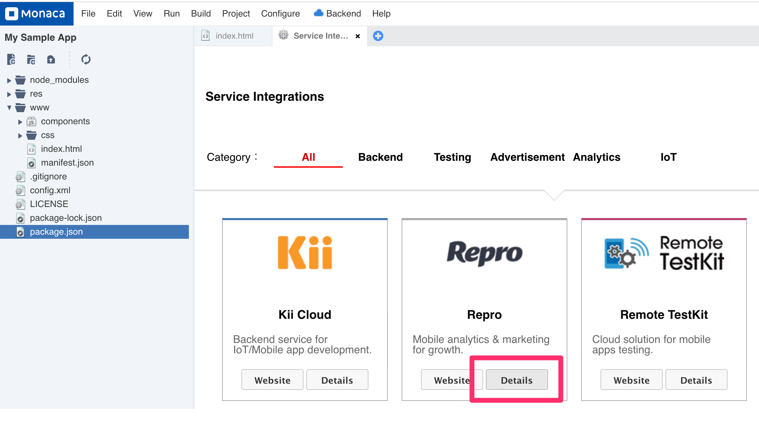Viewport: 759px width, 423px height.
Task: Click the package-lock.json file icon
Action: 20,218
